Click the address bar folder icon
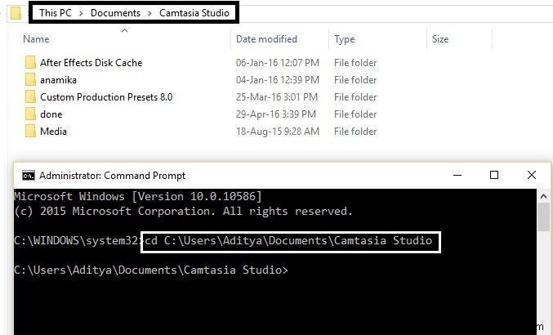 tap(12, 13)
